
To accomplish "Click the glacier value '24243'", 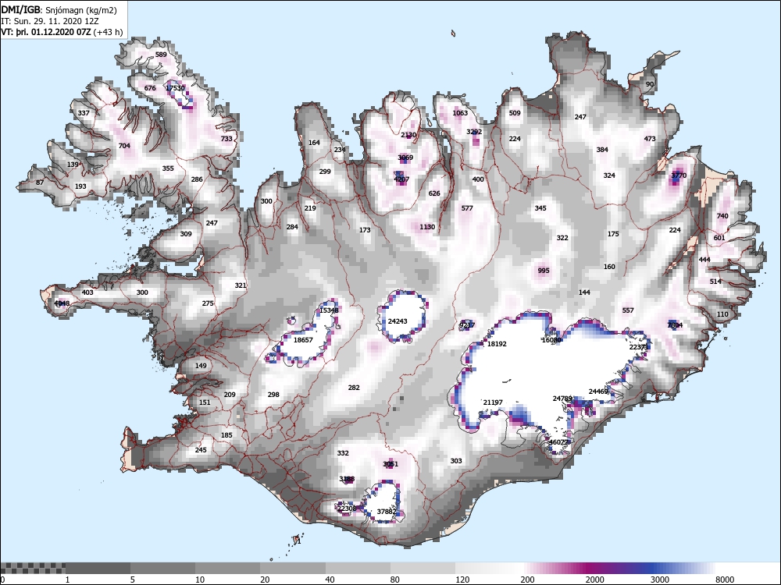I will [x=398, y=321].
